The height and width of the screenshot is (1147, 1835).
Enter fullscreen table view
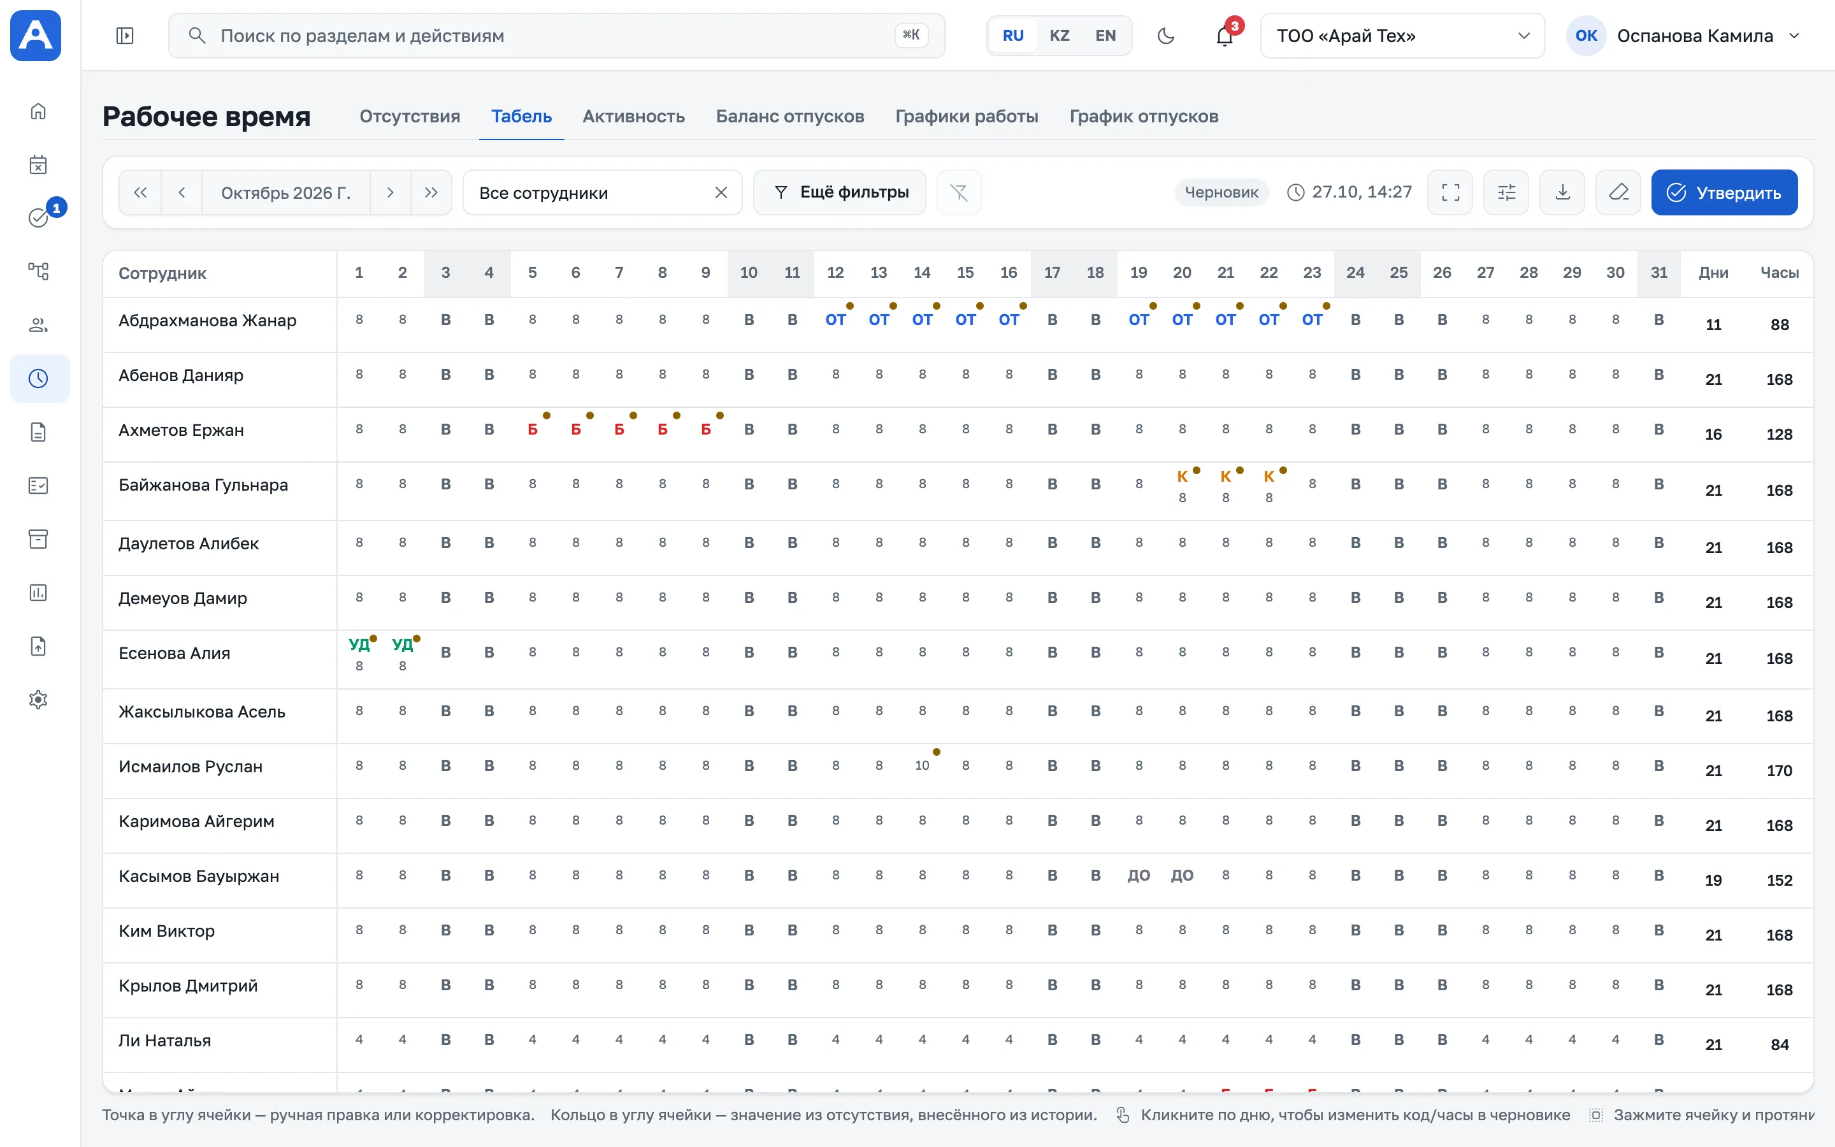[1450, 192]
